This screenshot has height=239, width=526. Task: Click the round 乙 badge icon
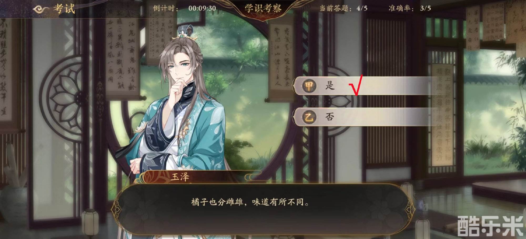coord(309,117)
